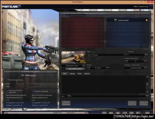Click the DARKGOLDZA name in the details panel
155x119 pixels.
pyautogui.click(x=30, y=76)
